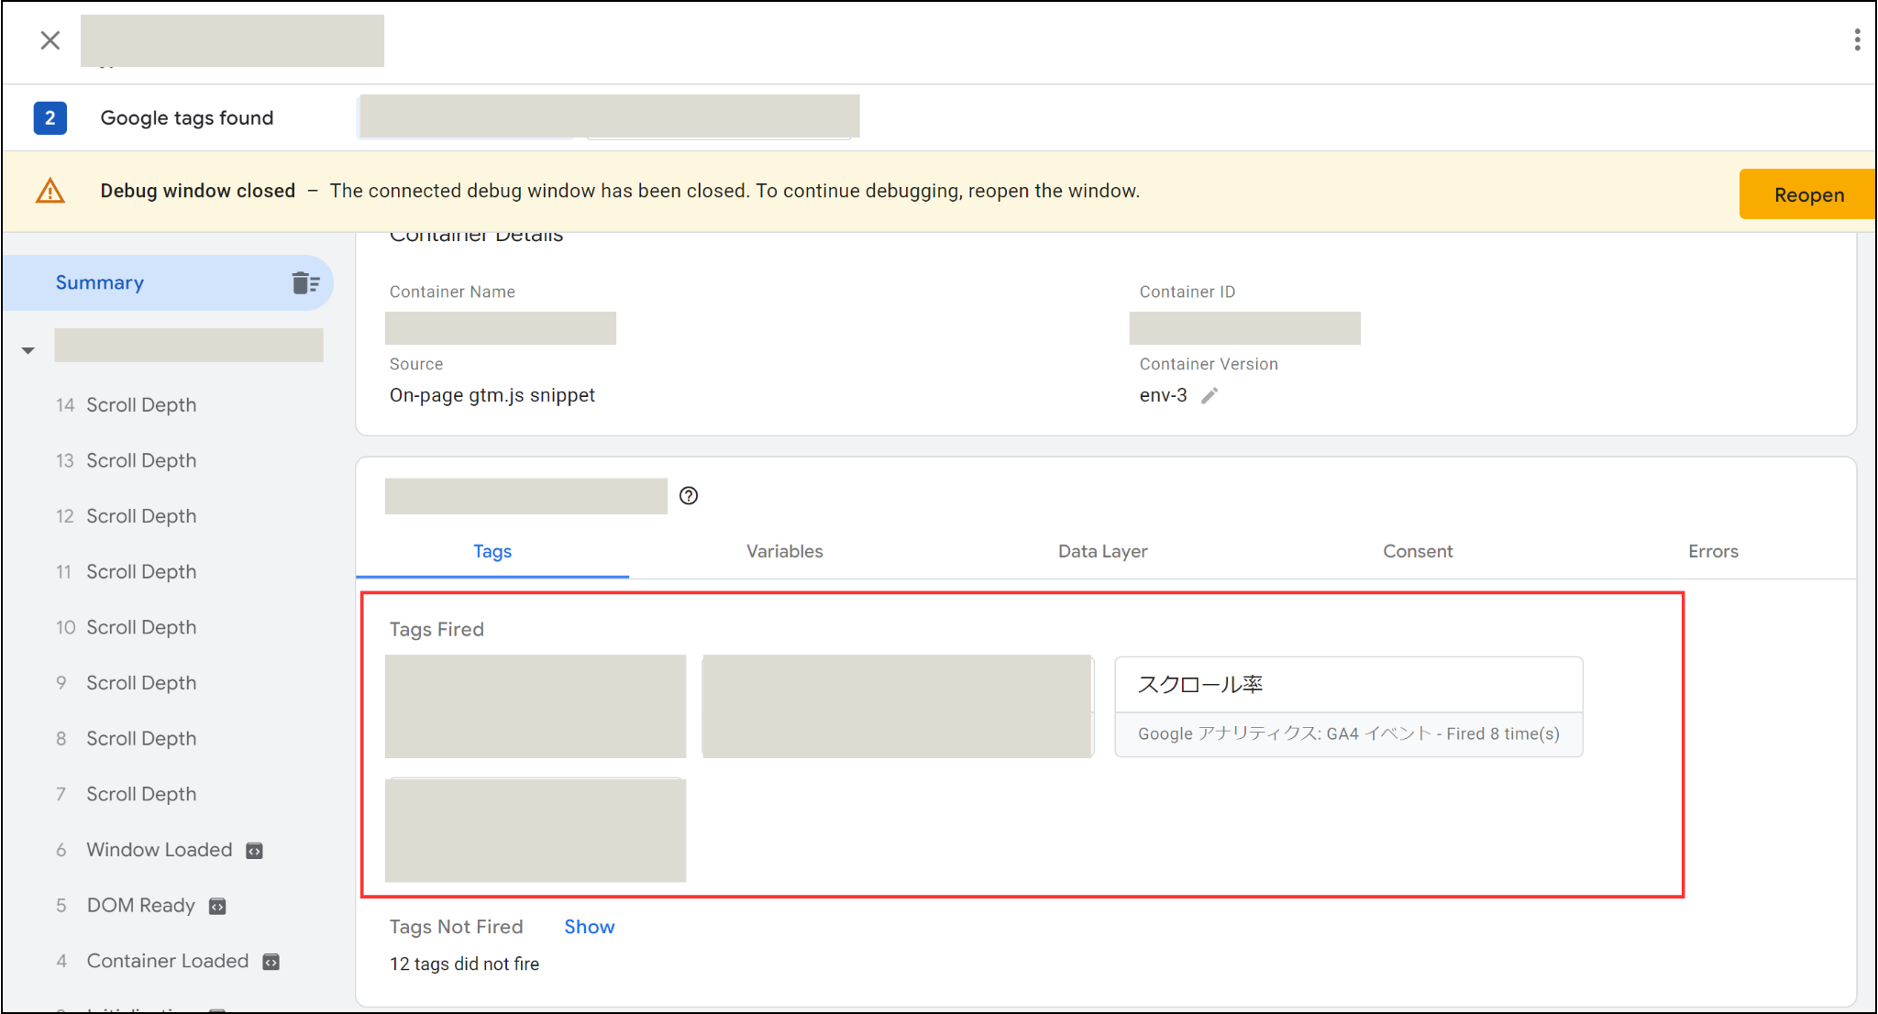Open the three-dot more options menu

(1857, 39)
